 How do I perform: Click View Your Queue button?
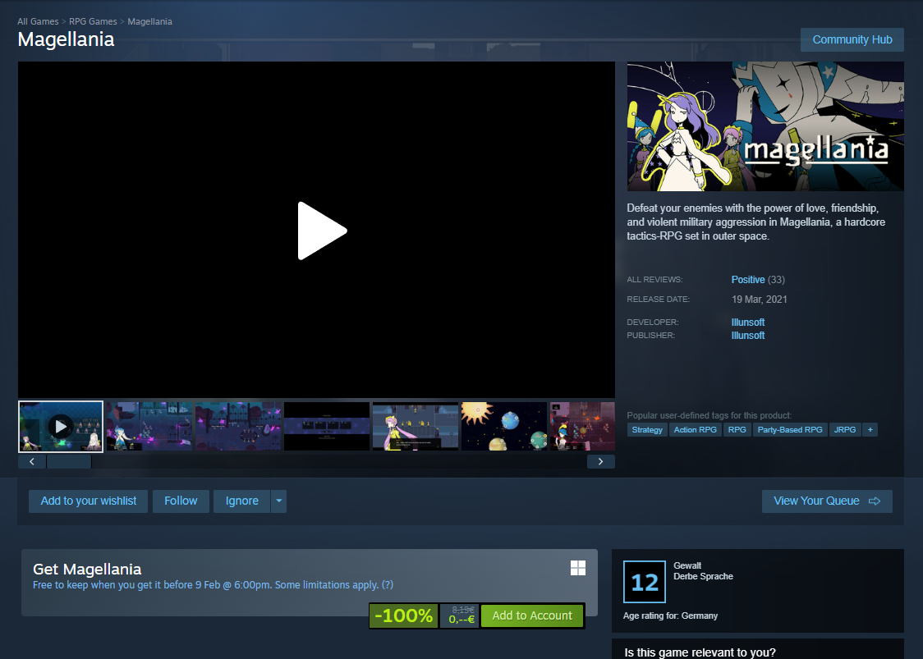[826, 501]
